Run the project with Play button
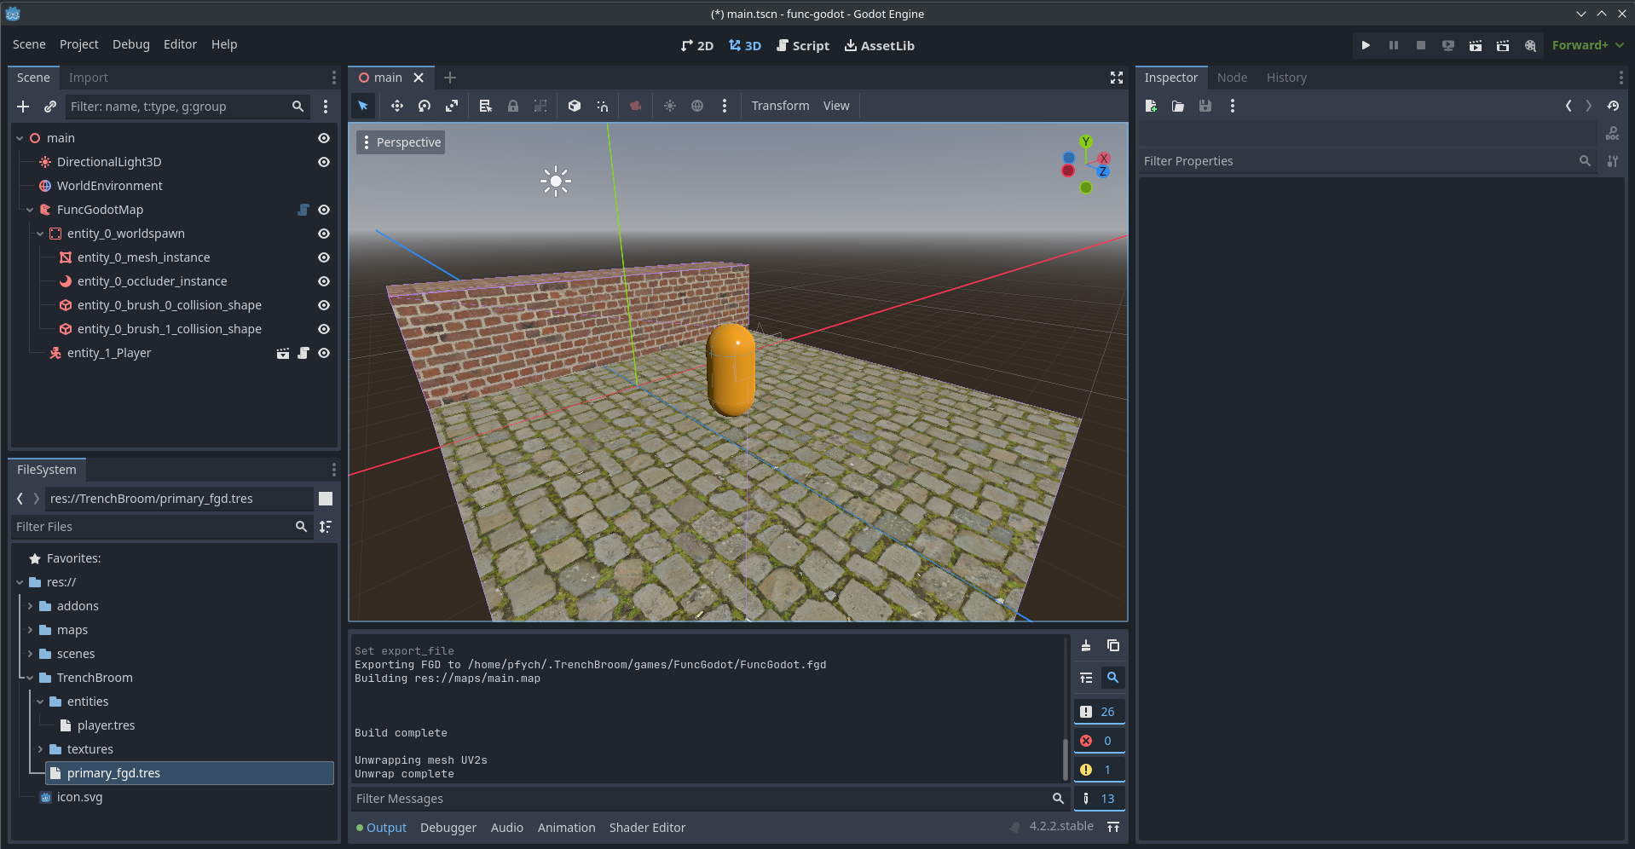 point(1366,45)
